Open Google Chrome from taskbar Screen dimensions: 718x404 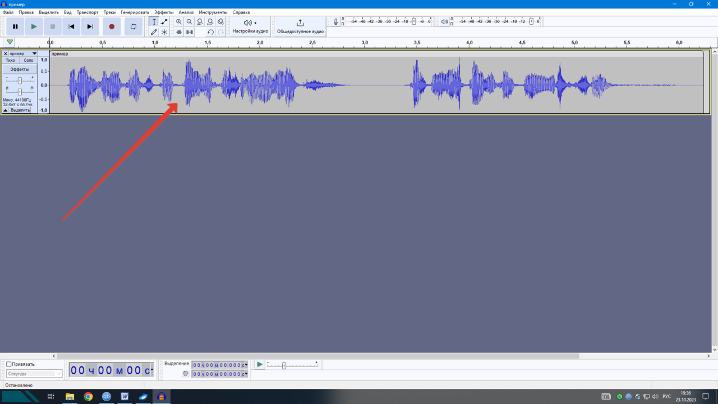tap(88, 396)
